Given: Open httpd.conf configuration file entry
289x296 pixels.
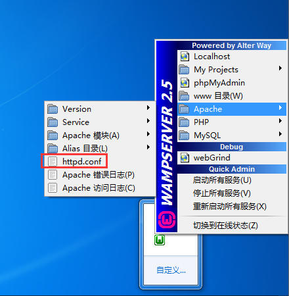Looking at the screenshot, I should [x=100, y=162].
